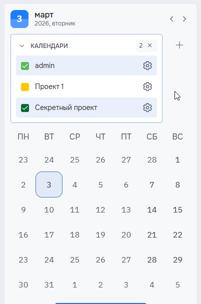Viewport: 201px width, 304px height.
Task: Select the Секретный проект calendar row
Action: pyautogui.click(x=86, y=107)
